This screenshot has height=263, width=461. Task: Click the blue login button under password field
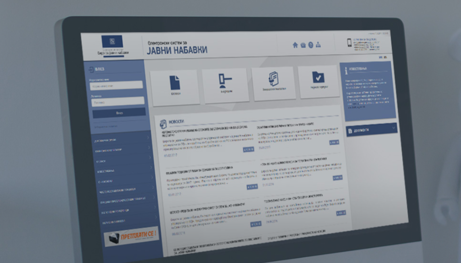pyautogui.click(x=119, y=113)
